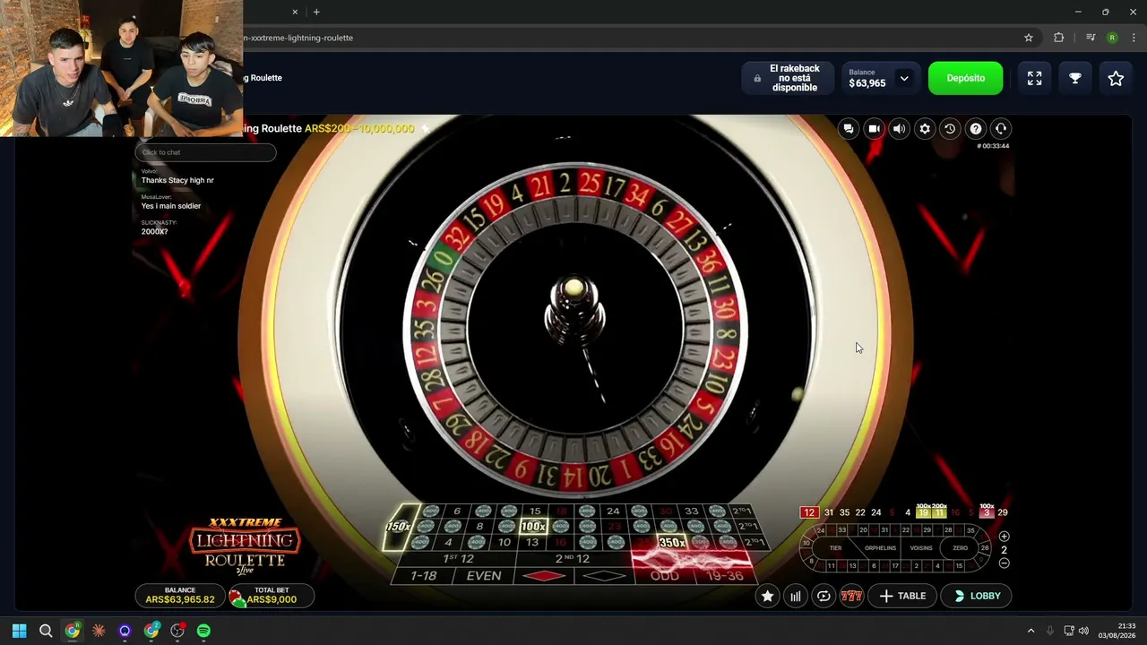
Task: Go to the LOBBY button
Action: coord(976,596)
